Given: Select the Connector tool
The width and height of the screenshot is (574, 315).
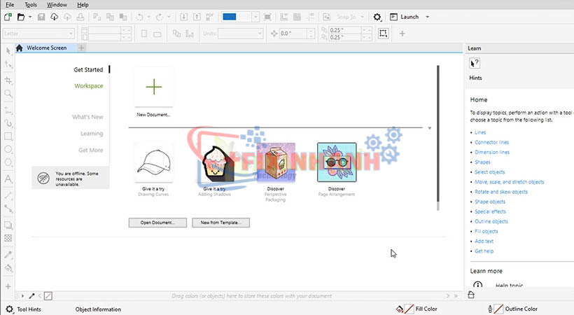Looking at the screenshot, I should click(8, 209).
